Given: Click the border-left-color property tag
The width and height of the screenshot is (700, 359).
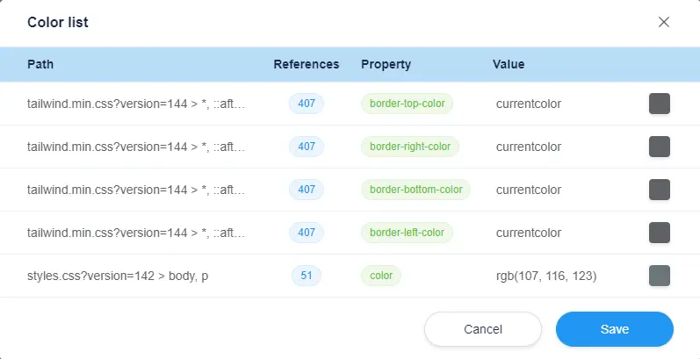Looking at the screenshot, I should pos(408,233).
